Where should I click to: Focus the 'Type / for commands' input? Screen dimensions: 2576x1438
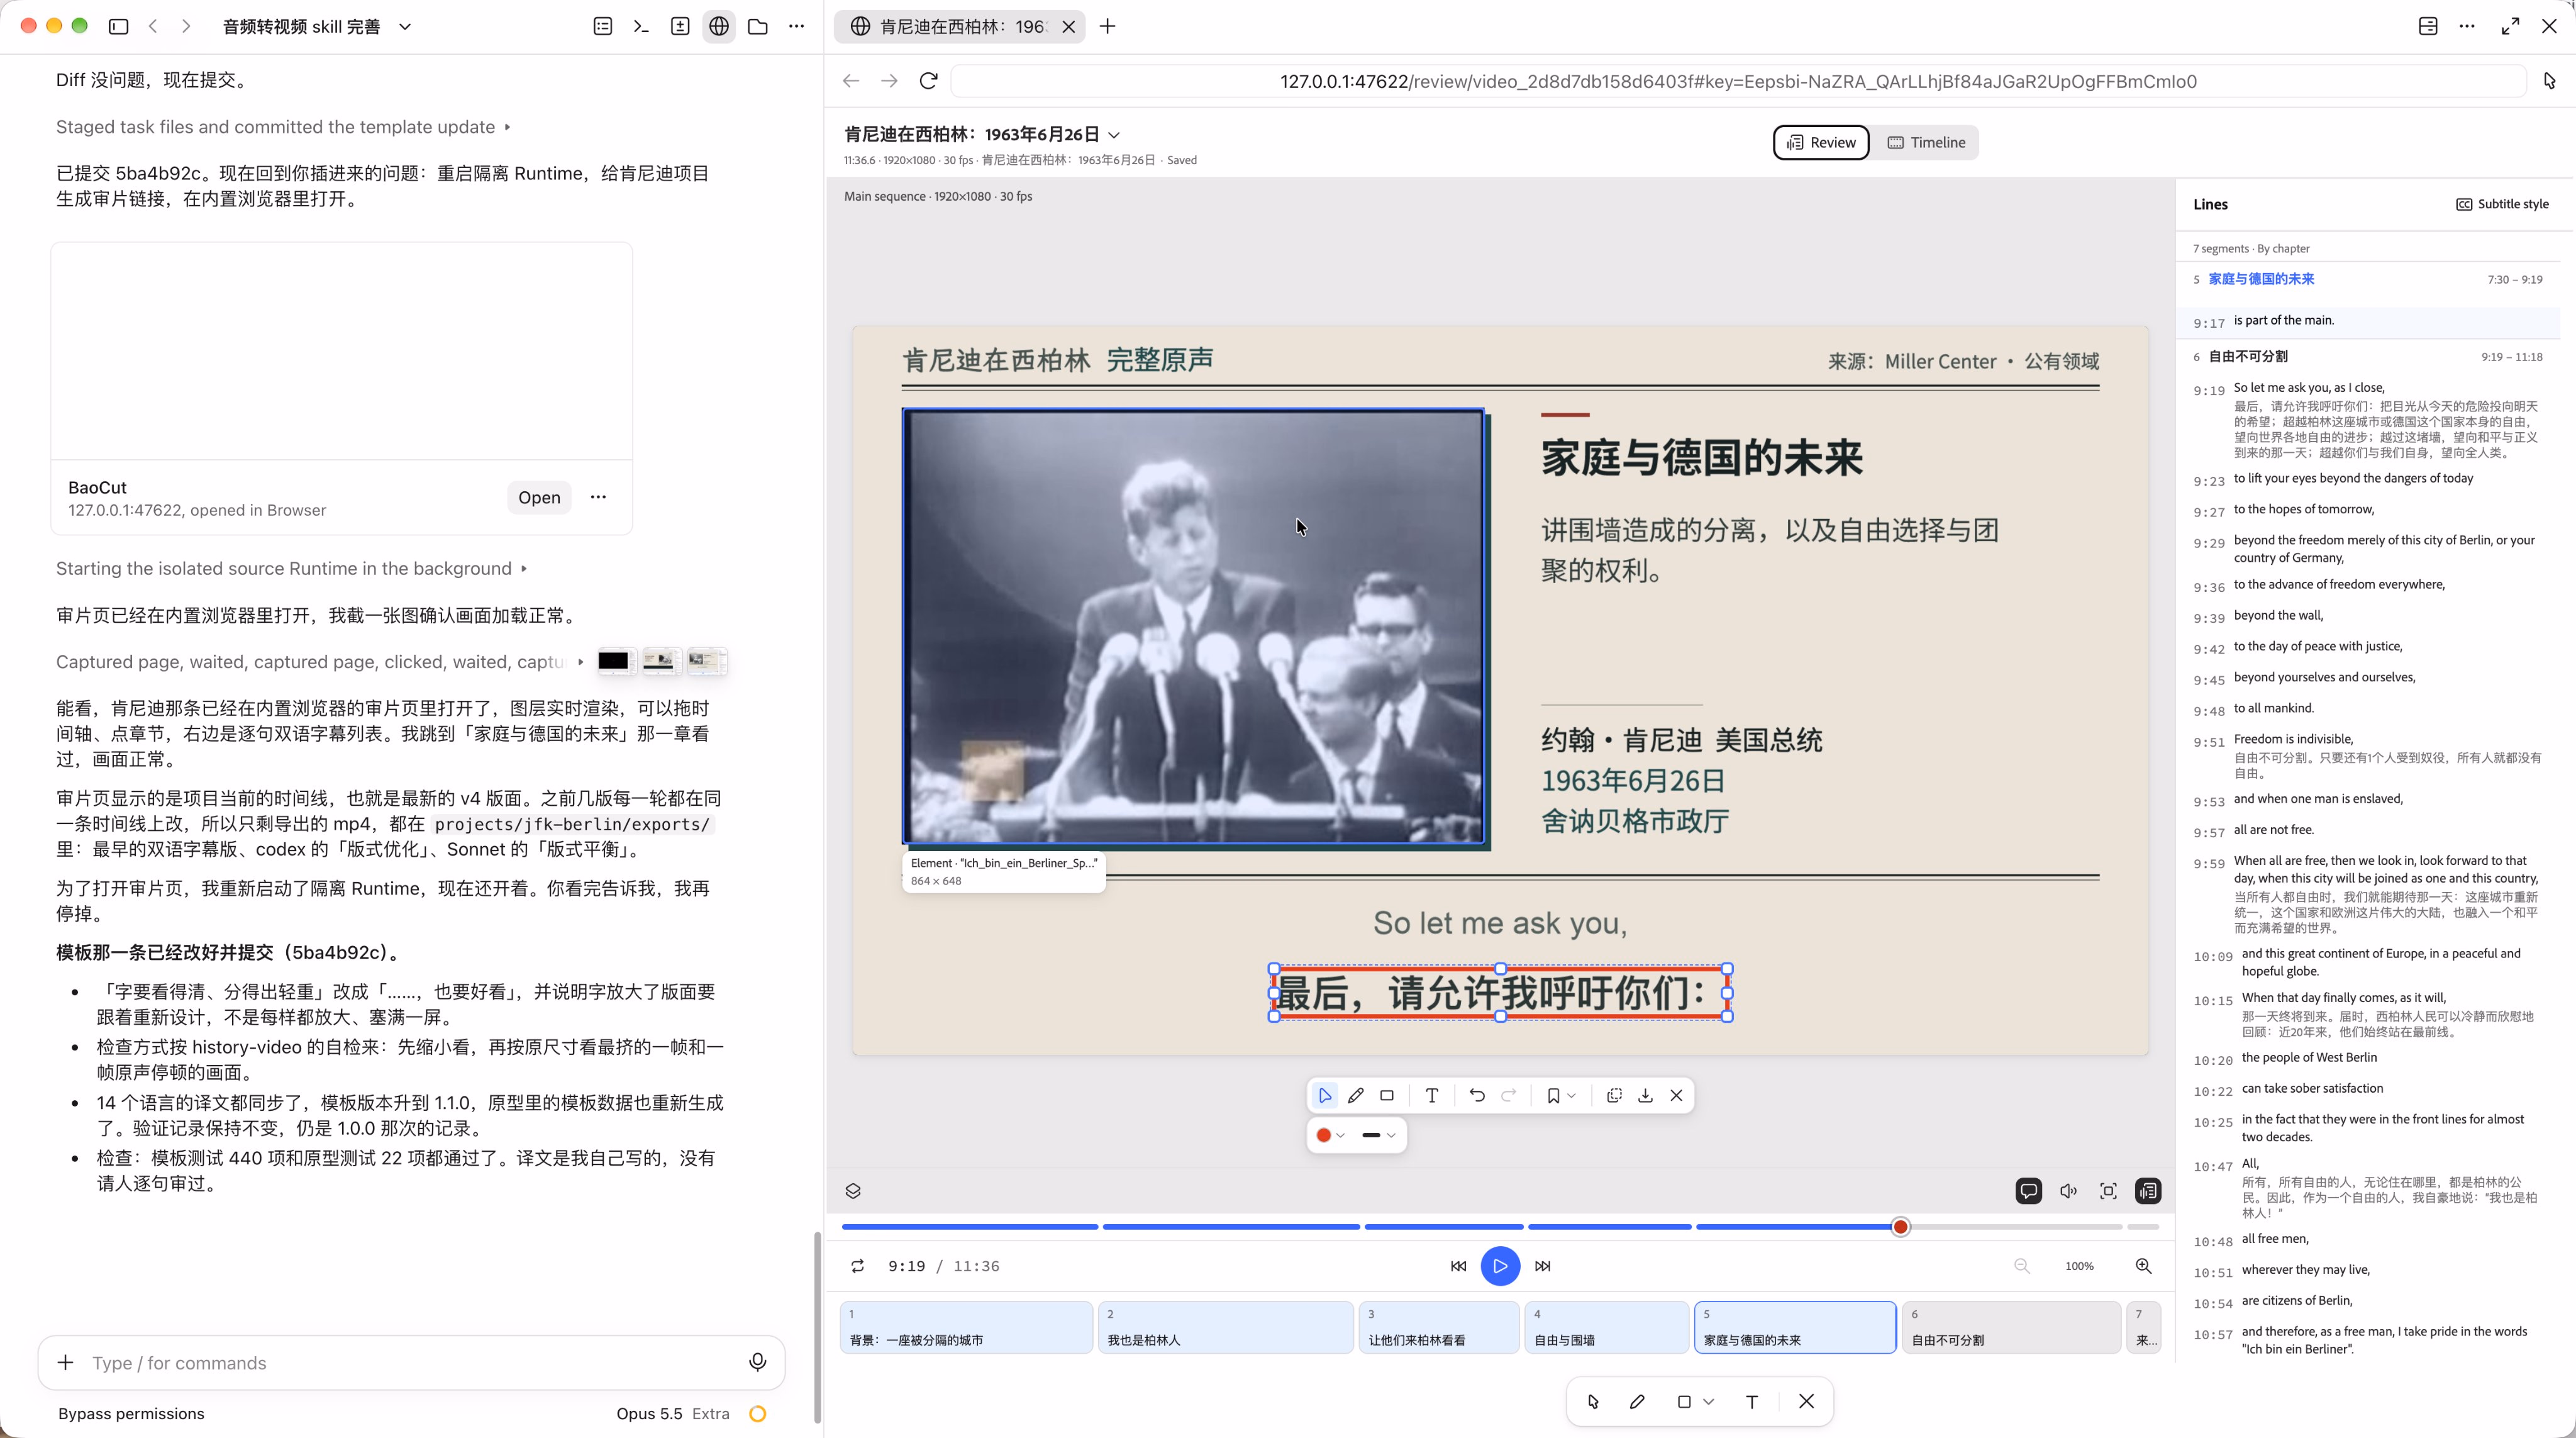tap(411, 1362)
